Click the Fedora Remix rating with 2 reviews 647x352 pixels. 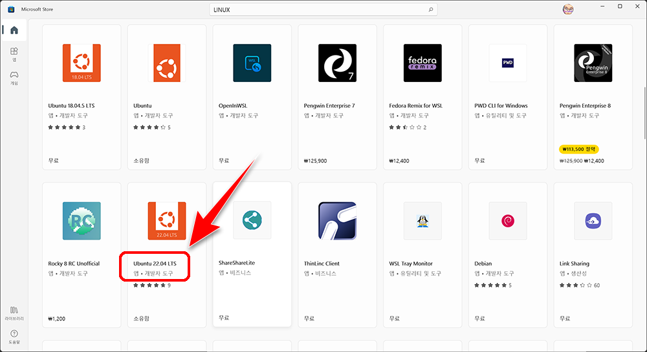[x=408, y=128]
